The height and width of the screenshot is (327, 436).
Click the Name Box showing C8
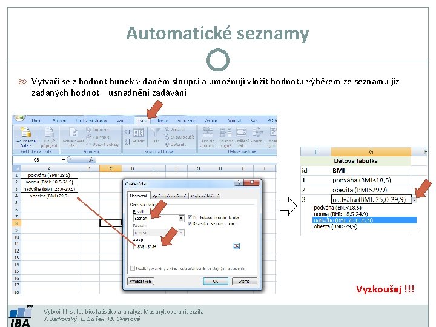pos(37,160)
